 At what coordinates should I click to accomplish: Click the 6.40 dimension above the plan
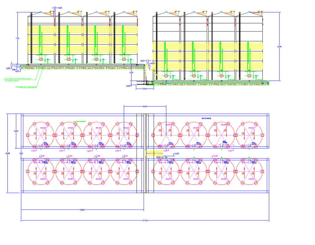click(x=145, y=106)
